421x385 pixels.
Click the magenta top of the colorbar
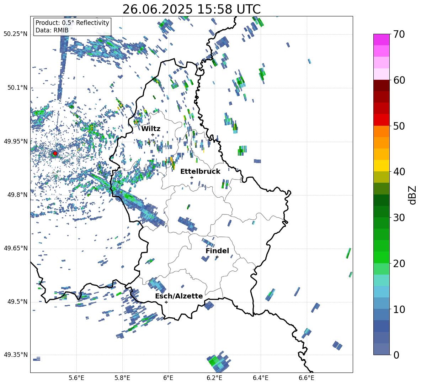click(381, 40)
